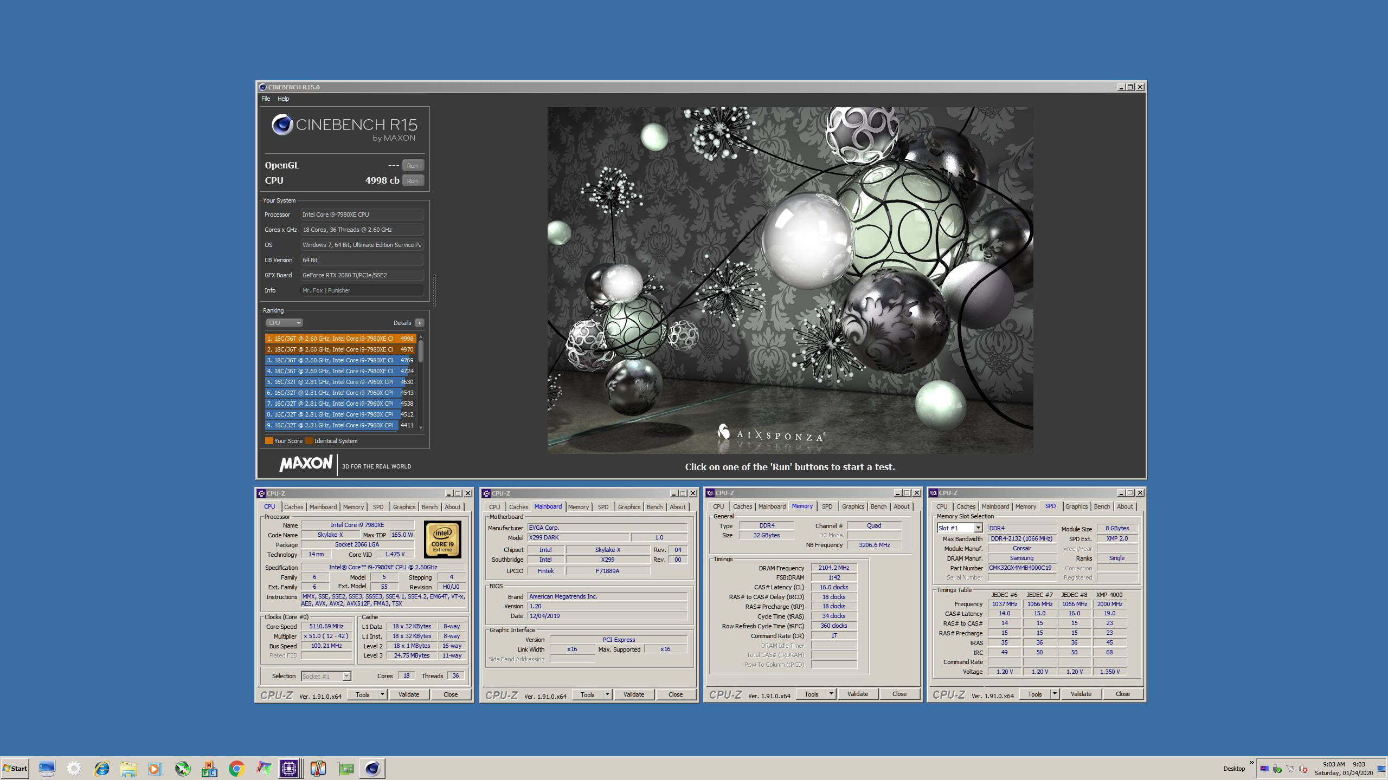
Task: Run the Cinebench CPU test
Action: coord(412,181)
